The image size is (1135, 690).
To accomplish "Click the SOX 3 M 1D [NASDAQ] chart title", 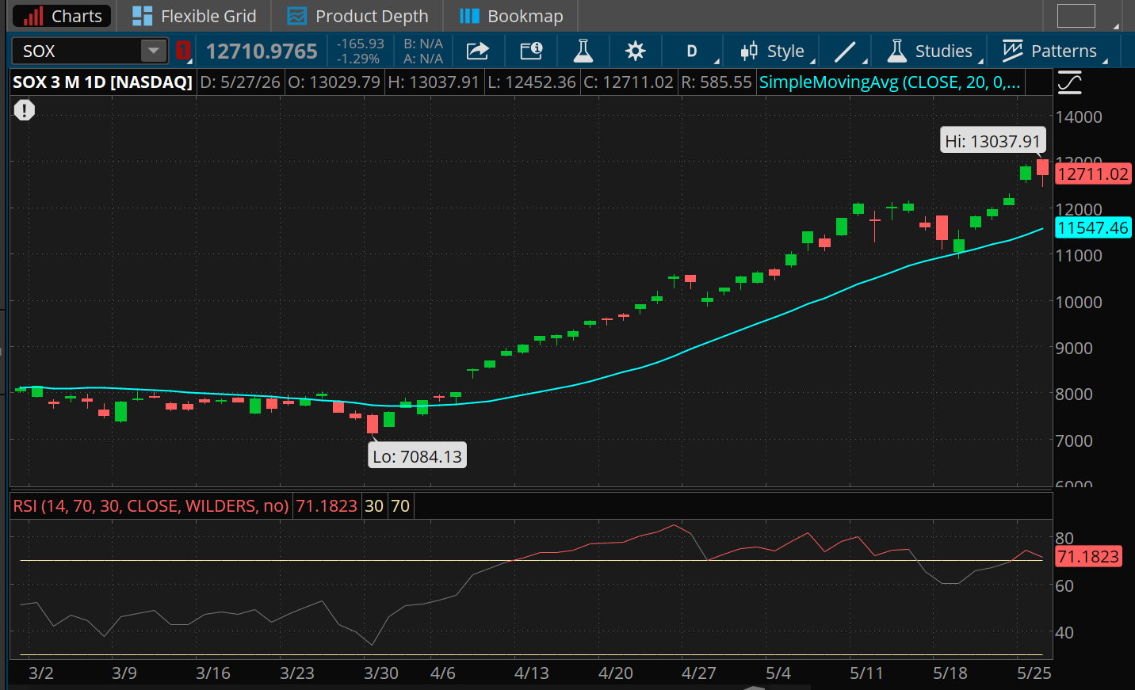I will pyautogui.click(x=102, y=82).
